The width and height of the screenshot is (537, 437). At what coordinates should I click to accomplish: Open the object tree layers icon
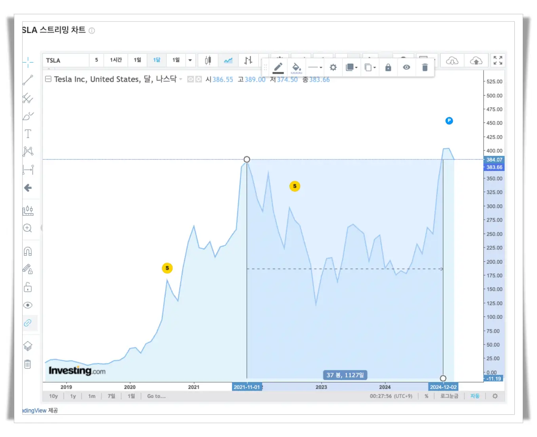(x=28, y=346)
